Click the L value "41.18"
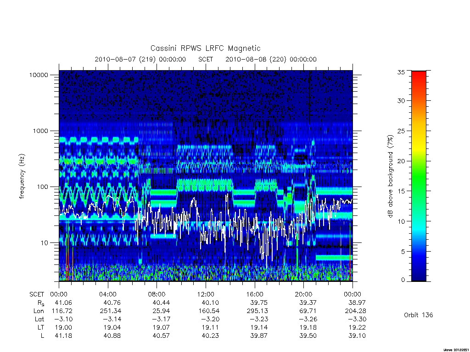This screenshot has width=470, height=352. [63, 336]
